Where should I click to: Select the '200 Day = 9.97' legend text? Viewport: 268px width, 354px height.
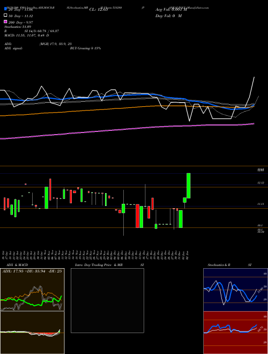point(20,23)
